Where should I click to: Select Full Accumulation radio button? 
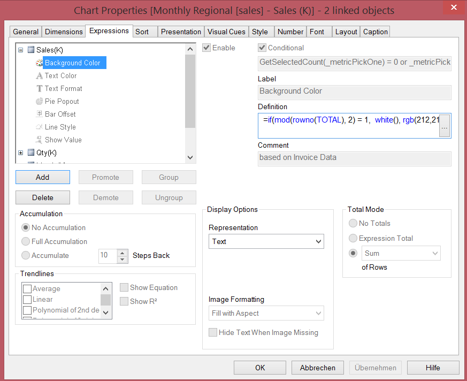pyautogui.click(x=26, y=241)
